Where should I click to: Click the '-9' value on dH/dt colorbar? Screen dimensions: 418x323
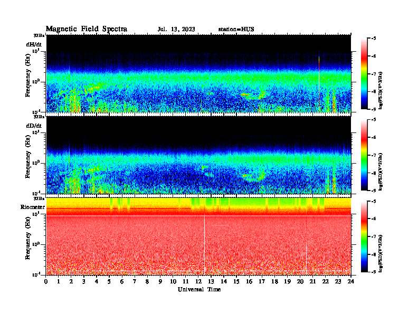(x=374, y=109)
